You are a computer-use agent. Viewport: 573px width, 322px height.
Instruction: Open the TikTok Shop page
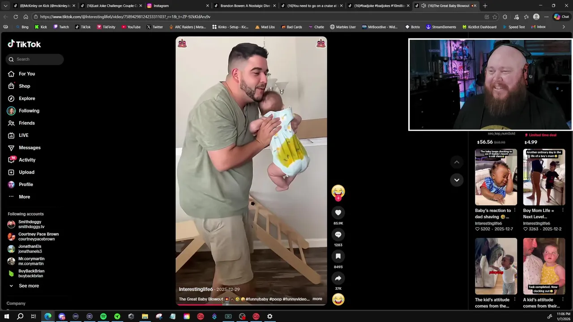tap(24, 86)
